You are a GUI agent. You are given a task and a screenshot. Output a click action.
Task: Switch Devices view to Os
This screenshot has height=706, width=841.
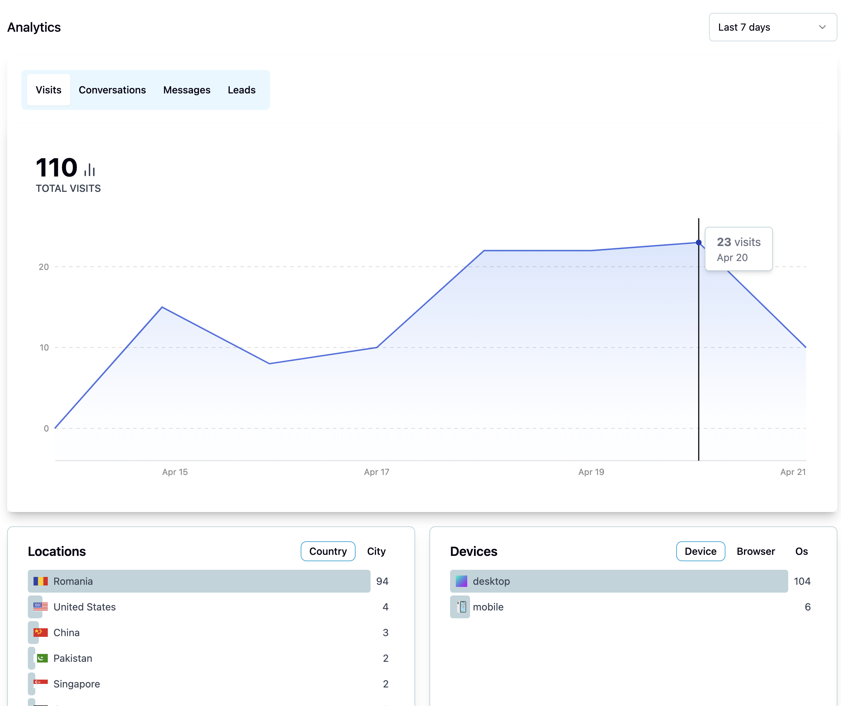pyautogui.click(x=801, y=551)
